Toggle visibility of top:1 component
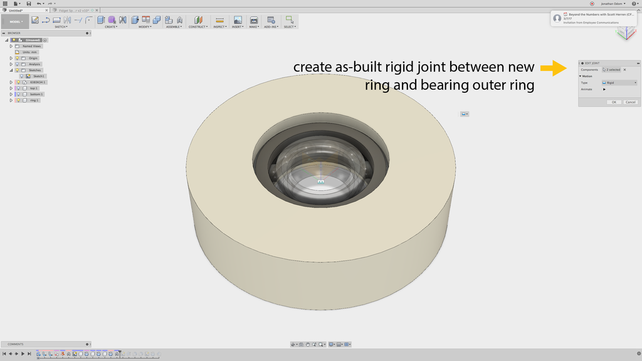Screen dimensions: 642x361 [18, 88]
